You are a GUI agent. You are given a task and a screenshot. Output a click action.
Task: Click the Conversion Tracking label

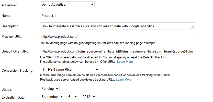tap(17, 70)
